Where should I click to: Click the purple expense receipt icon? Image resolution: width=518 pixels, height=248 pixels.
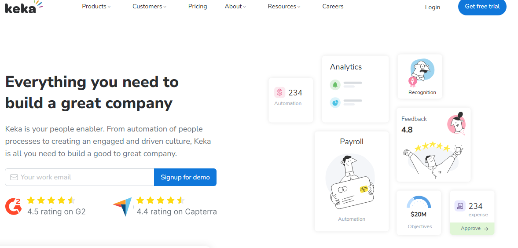tap(460, 206)
